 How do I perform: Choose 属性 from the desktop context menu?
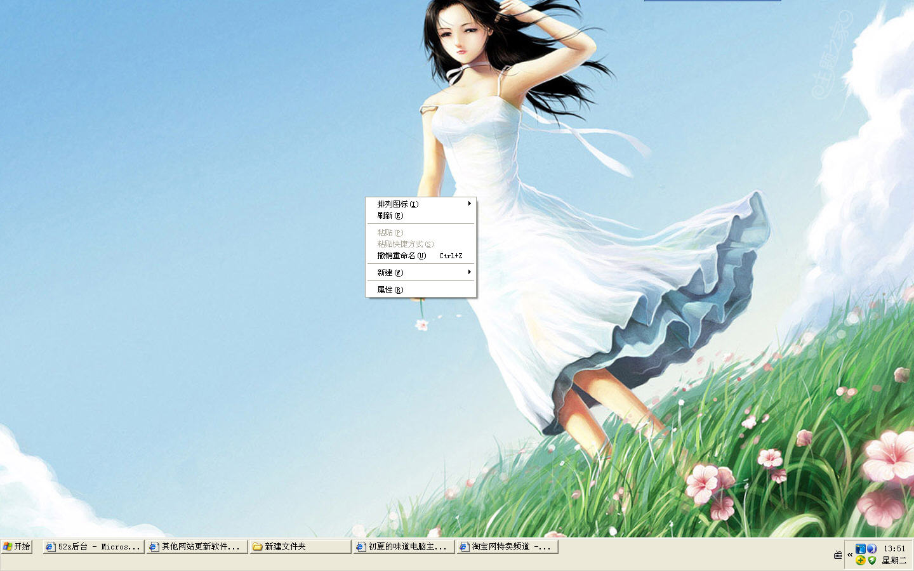click(x=421, y=289)
